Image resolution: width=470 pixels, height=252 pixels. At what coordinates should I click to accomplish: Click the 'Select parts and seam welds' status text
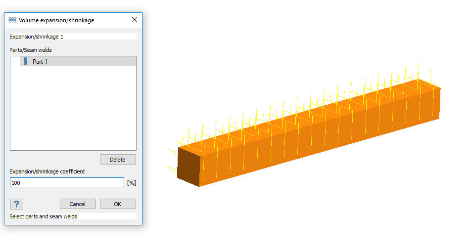coord(44,216)
